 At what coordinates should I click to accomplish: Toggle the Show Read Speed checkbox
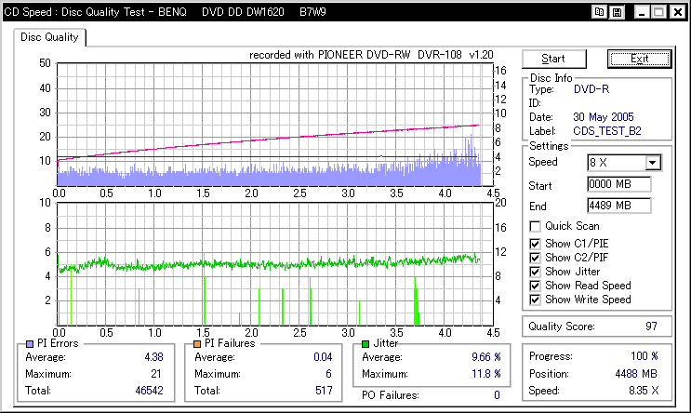click(x=535, y=286)
